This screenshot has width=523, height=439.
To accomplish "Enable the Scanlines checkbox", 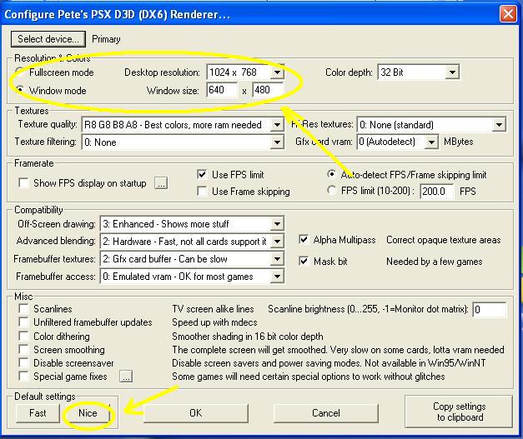I will [x=23, y=308].
